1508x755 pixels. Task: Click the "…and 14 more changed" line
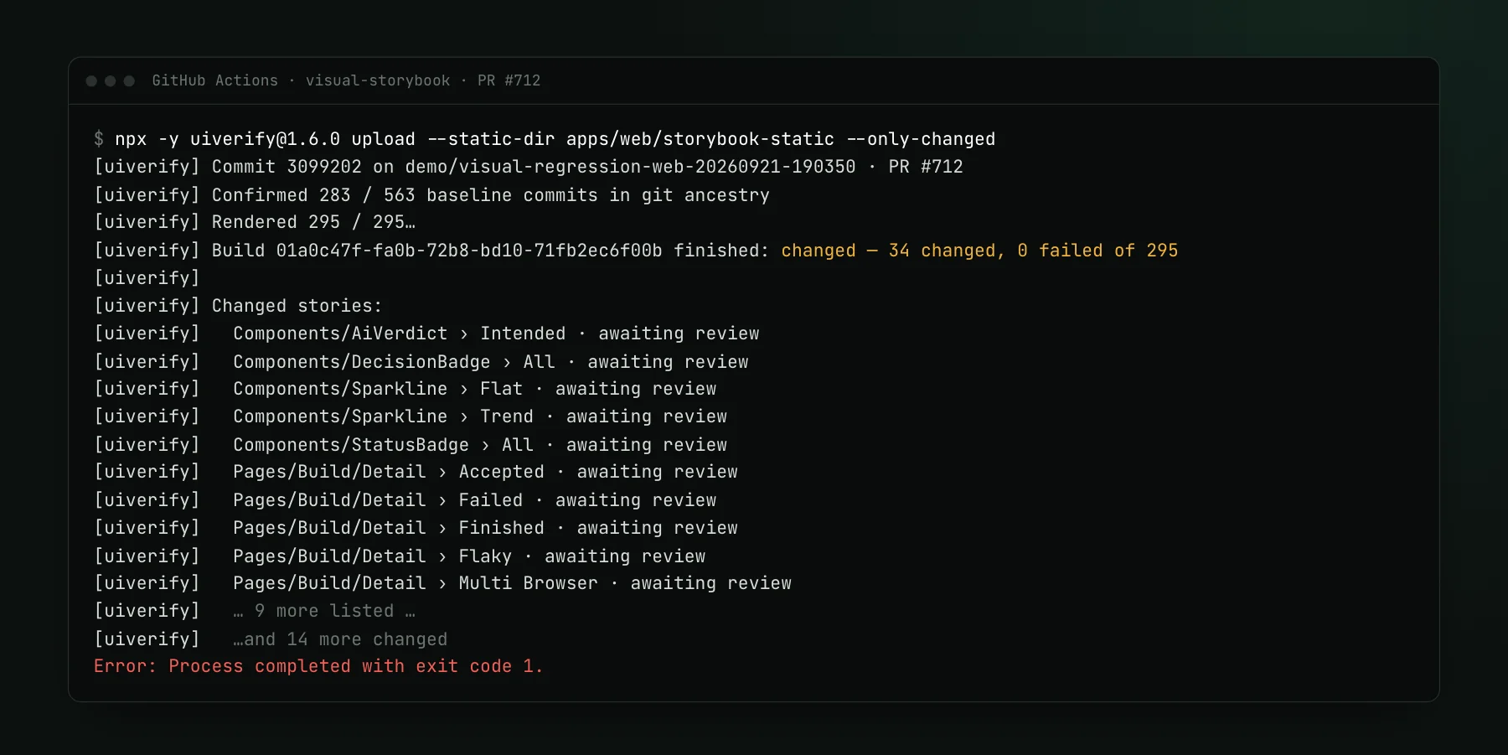click(340, 639)
